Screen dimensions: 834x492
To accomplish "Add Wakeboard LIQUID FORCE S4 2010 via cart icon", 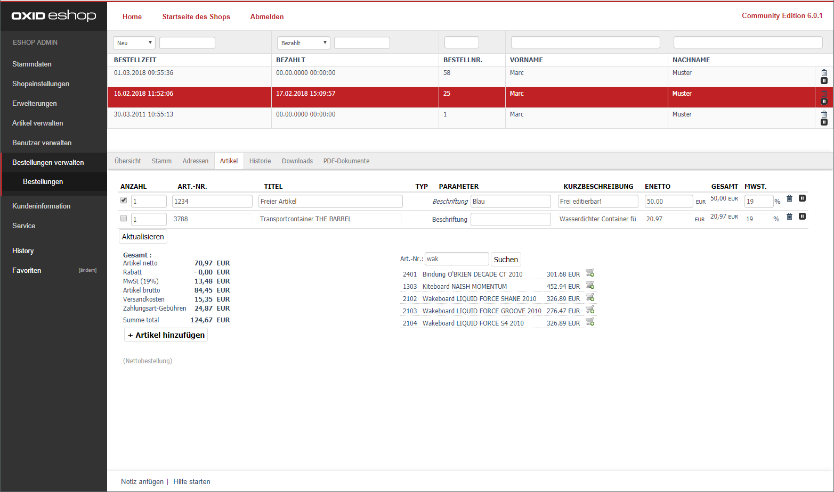I will [590, 322].
